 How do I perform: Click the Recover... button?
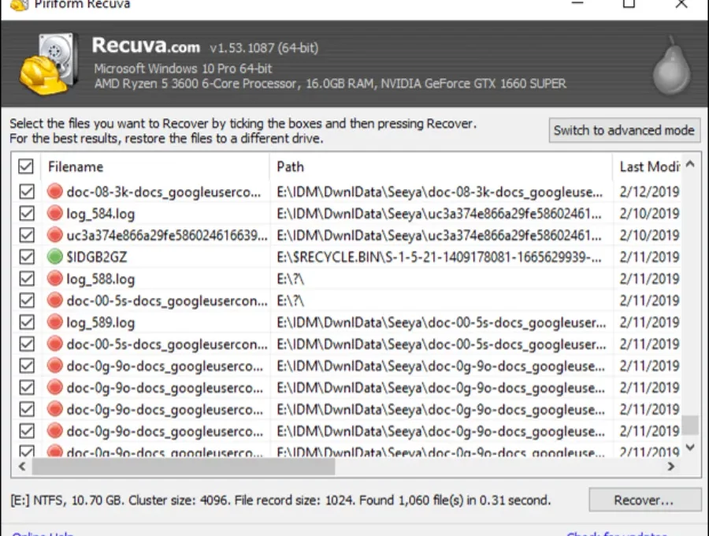click(x=644, y=500)
